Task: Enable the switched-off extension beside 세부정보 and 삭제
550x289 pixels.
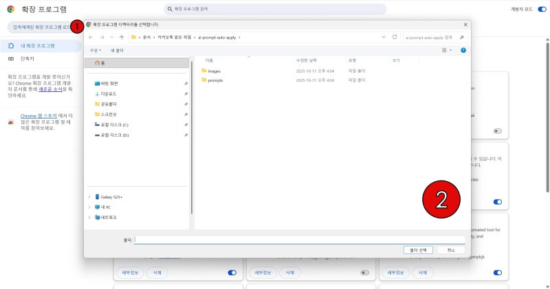Action: coord(365,273)
